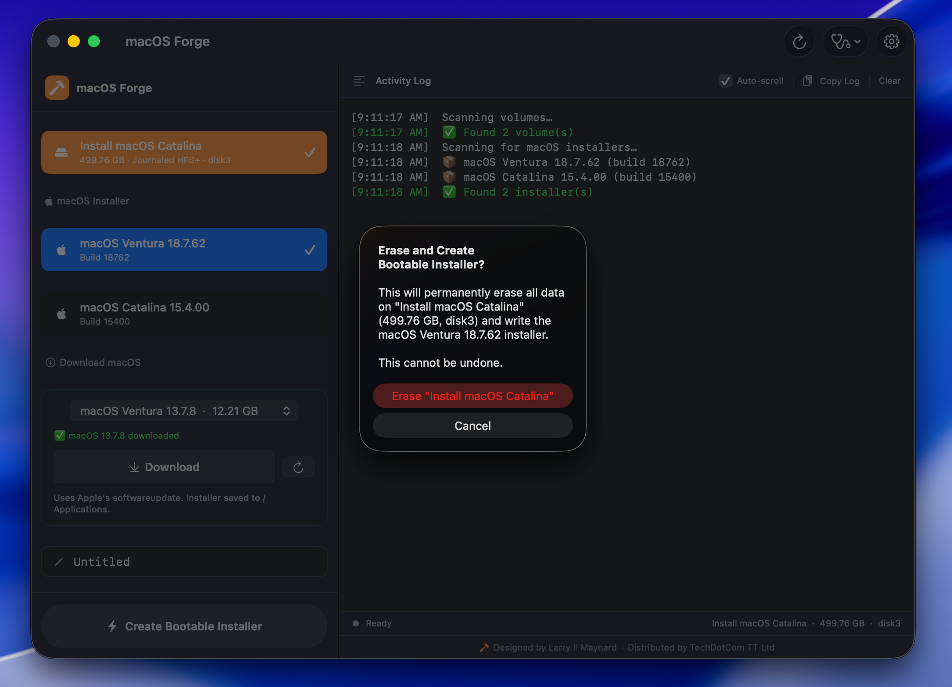Viewport: 952px width, 687px height.
Task: Click package icon beside Catalina log entry
Action: pos(449,177)
